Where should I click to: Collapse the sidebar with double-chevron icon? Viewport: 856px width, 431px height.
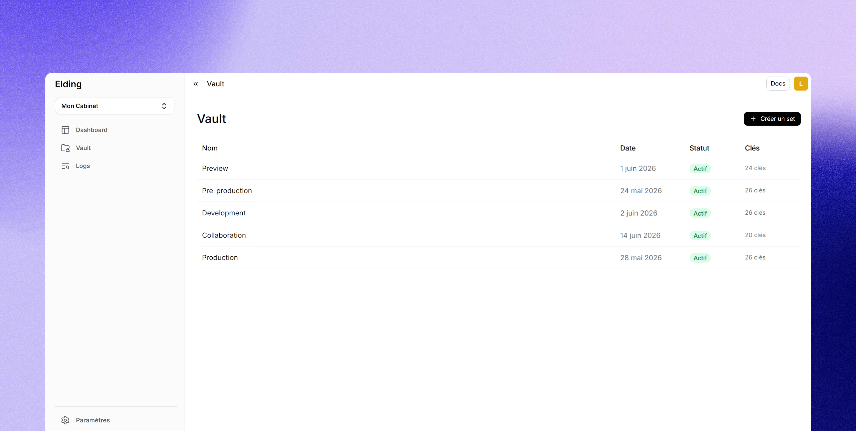196,84
